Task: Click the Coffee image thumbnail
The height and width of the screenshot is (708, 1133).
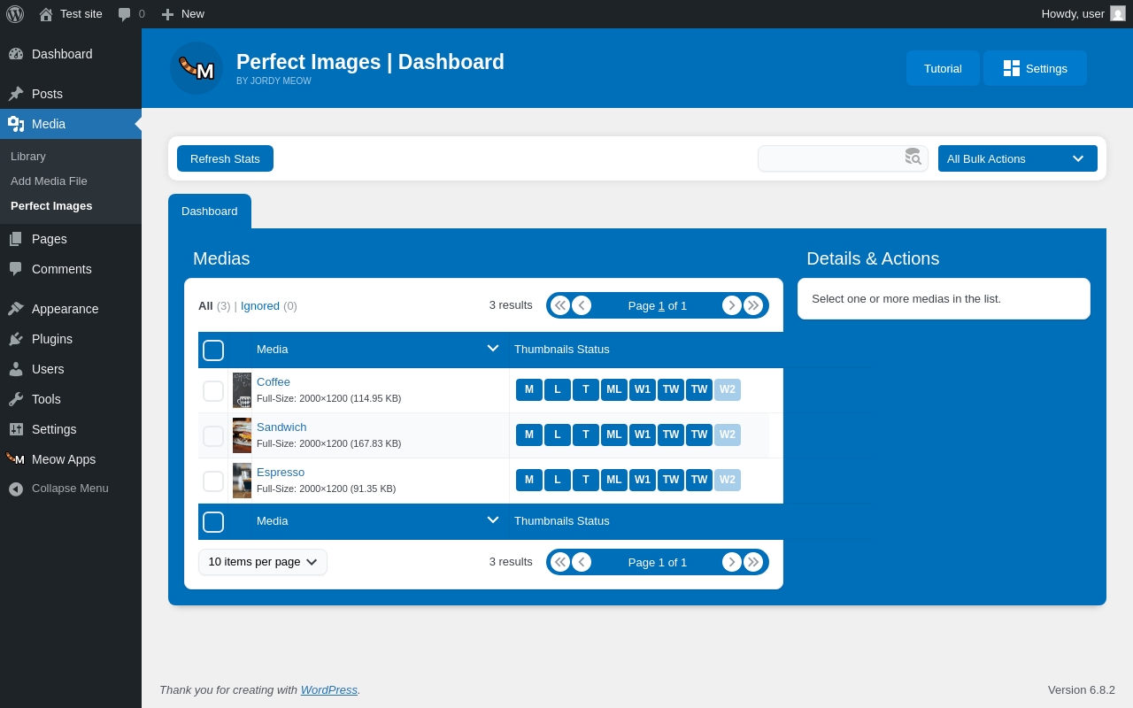Action: click(242, 390)
